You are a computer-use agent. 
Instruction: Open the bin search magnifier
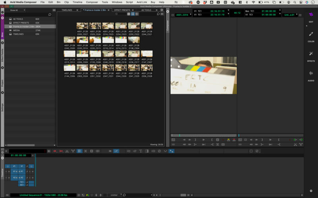point(158,14)
